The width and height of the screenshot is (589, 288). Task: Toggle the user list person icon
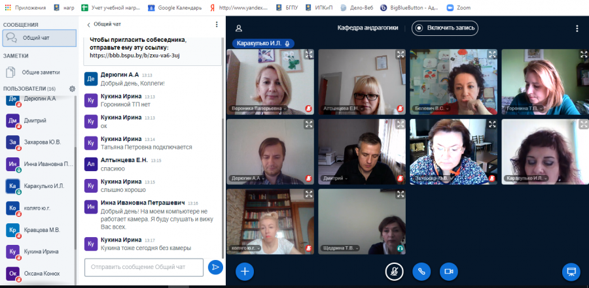click(x=238, y=28)
